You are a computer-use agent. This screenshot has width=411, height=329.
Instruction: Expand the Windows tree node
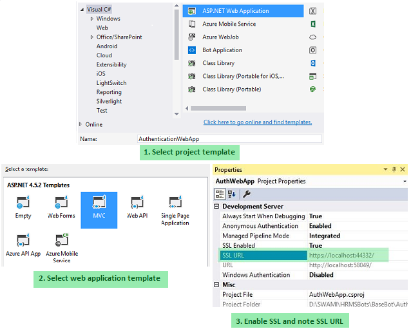(91, 19)
